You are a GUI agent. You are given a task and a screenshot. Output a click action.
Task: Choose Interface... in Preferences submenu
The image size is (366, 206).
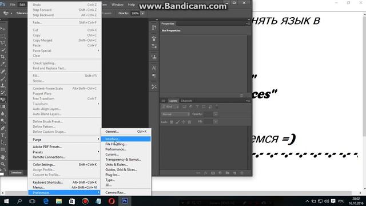126,139
